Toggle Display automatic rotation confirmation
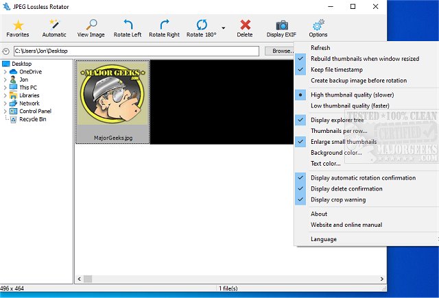Viewport: 439px width, 298px height. click(367, 178)
